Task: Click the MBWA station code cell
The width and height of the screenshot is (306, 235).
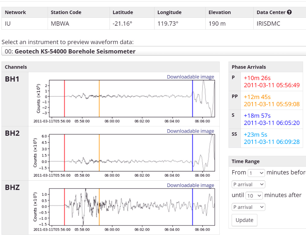Action: pyautogui.click(x=60, y=24)
